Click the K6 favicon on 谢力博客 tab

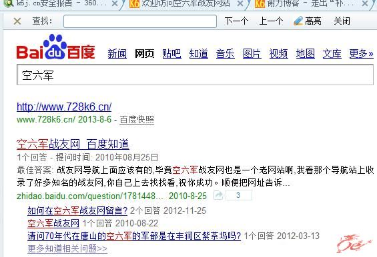pyautogui.click(x=260, y=3)
